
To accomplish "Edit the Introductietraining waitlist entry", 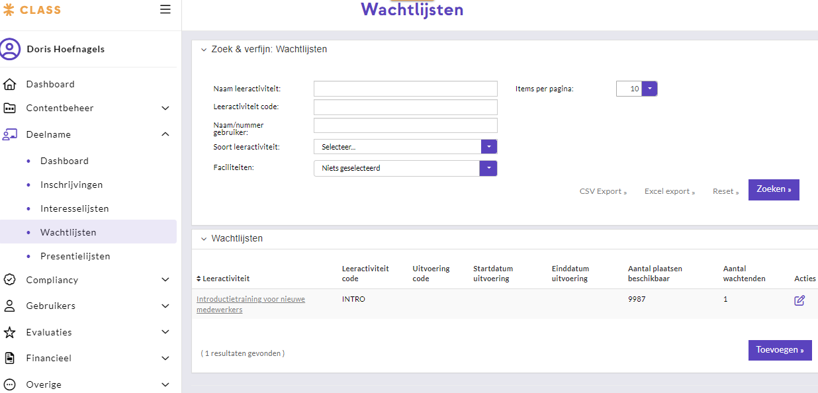I will pyautogui.click(x=799, y=300).
